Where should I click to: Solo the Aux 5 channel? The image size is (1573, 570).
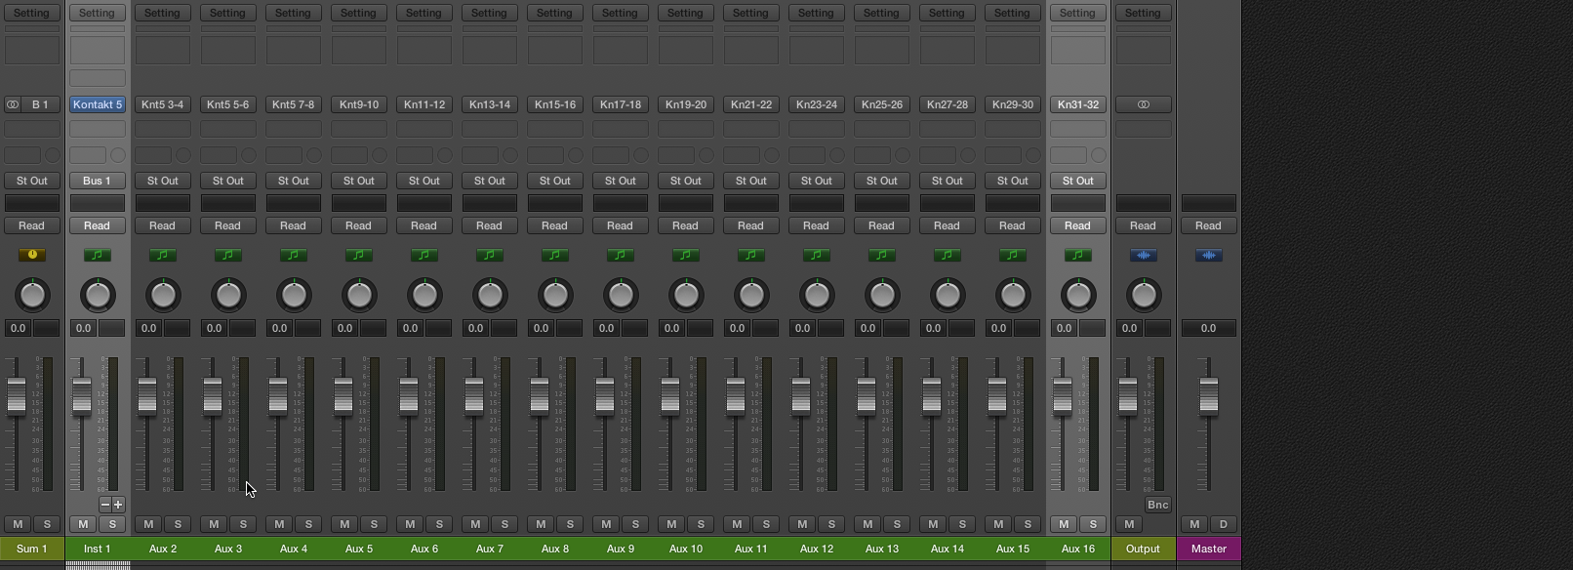point(374,524)
